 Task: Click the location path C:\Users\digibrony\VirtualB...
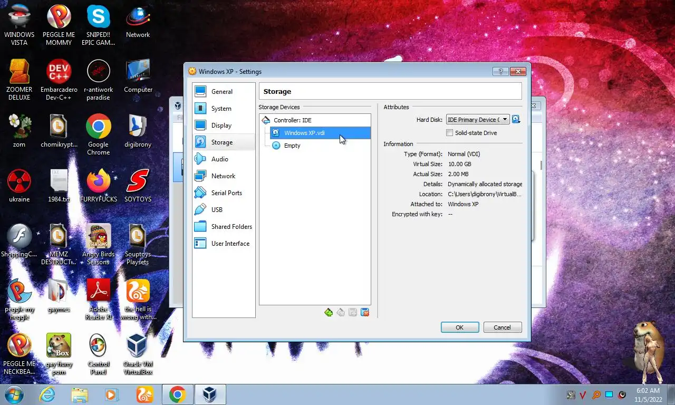pos(485,194)
